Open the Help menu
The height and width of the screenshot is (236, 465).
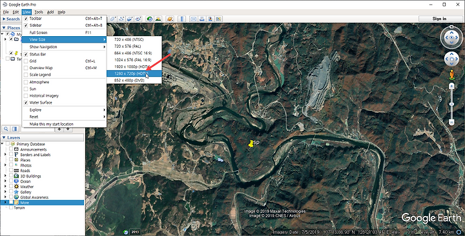tap(61, 12)
